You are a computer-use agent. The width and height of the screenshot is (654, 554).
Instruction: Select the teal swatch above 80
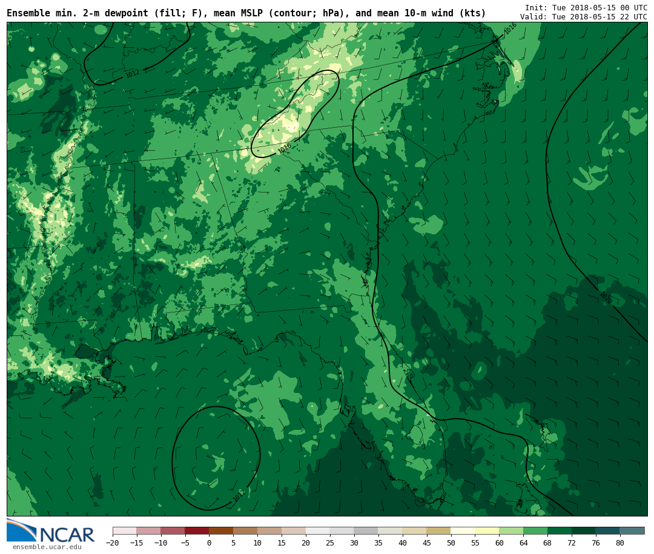click(632, 530)
